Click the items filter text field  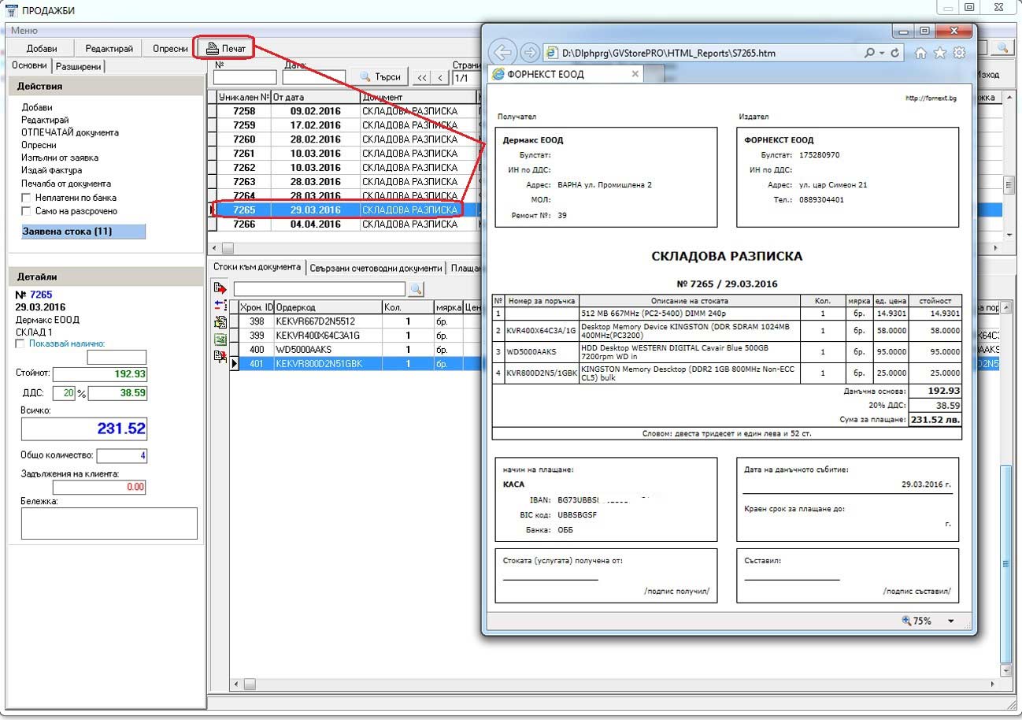click(320, 289)
